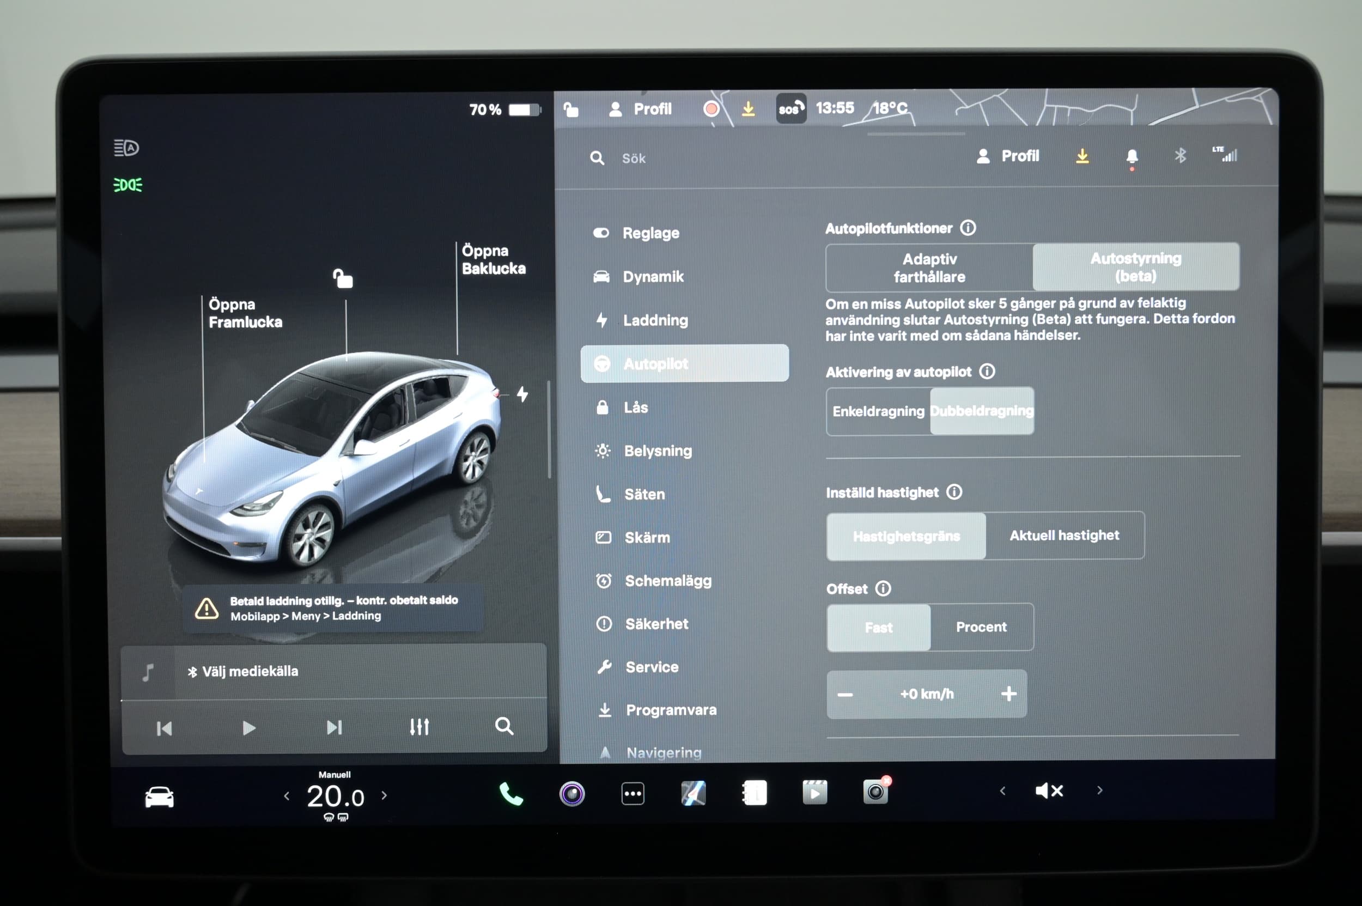Screen dimensions: 1362x906
Task: Open the phone app in the dock
Action: 511,794
